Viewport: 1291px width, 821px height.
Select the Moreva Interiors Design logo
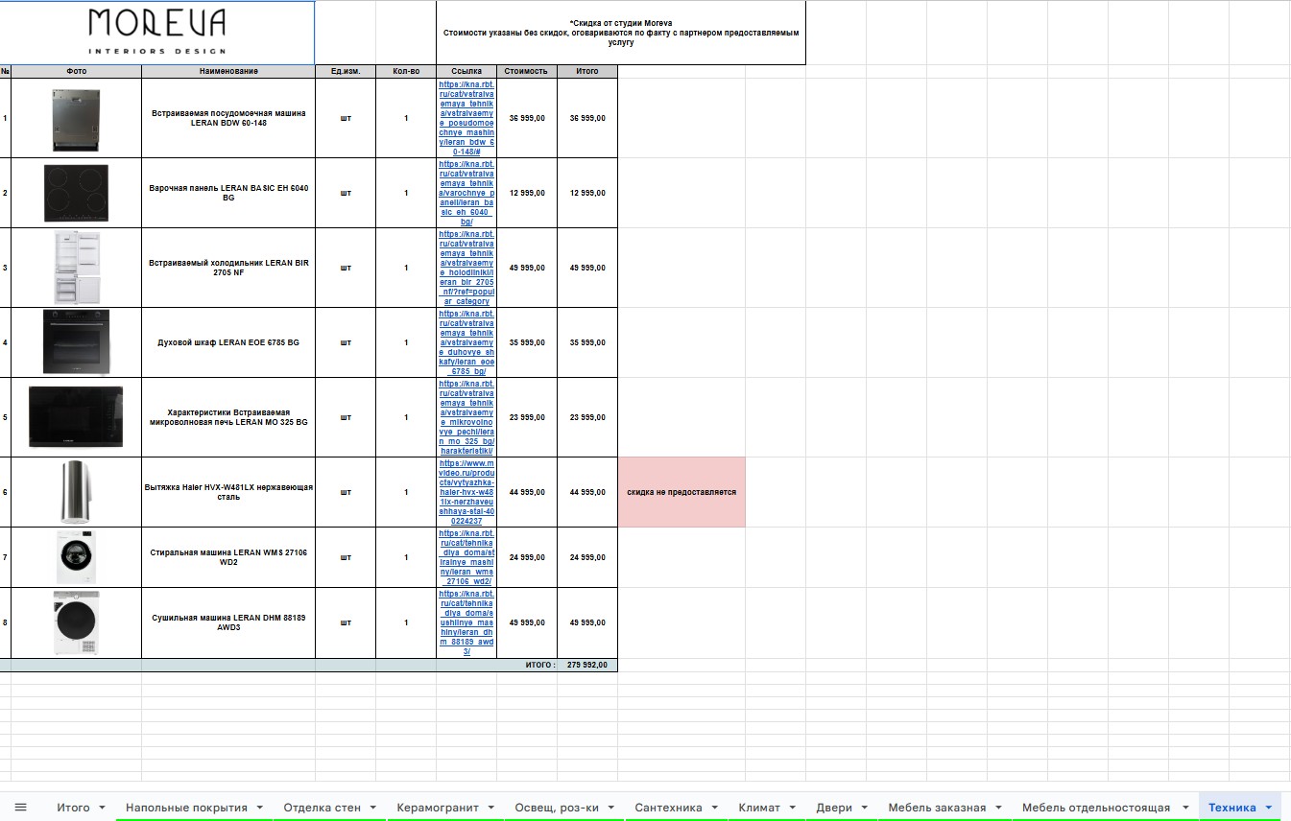pyautogui.click(x=156, y=32)
